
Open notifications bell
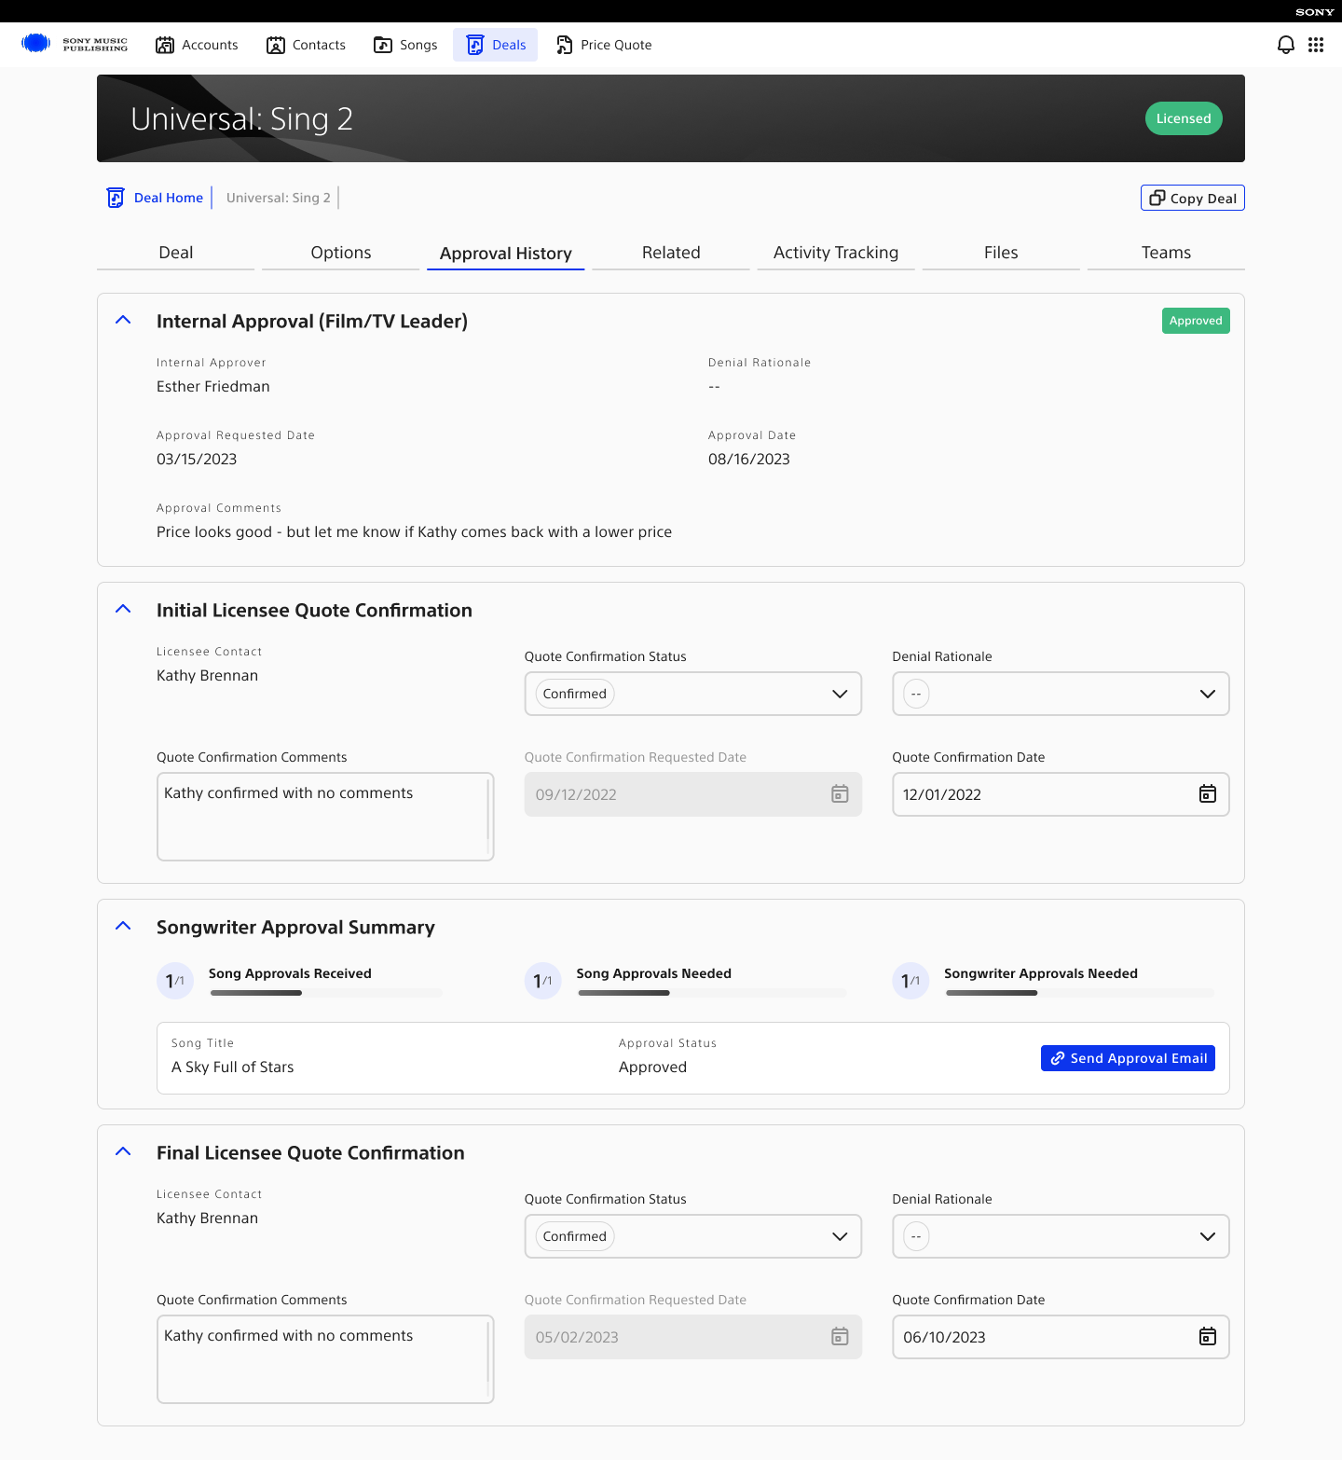(1286, 45)
